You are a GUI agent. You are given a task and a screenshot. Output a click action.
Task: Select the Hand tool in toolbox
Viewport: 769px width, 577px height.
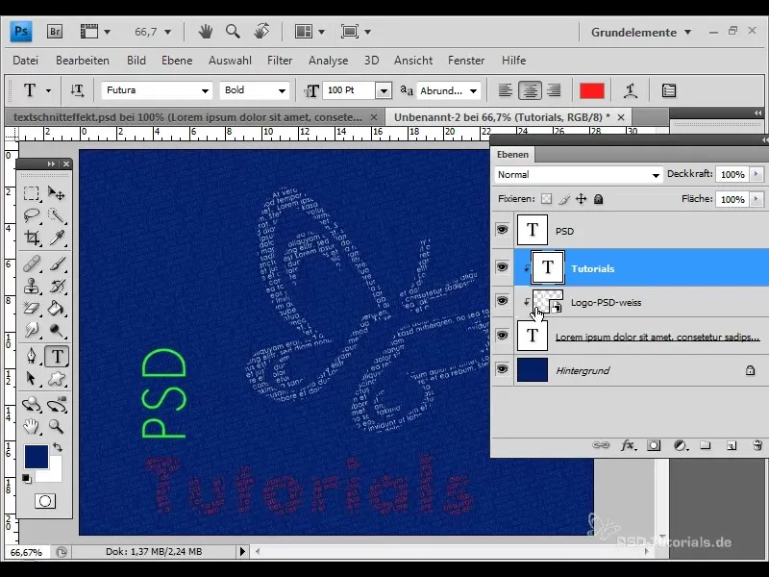pos(32,426)
